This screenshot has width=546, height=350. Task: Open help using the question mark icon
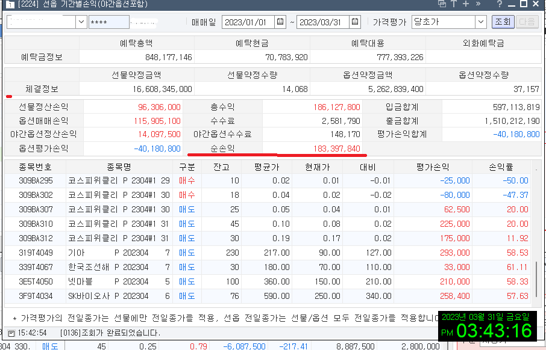pos(500,4)
